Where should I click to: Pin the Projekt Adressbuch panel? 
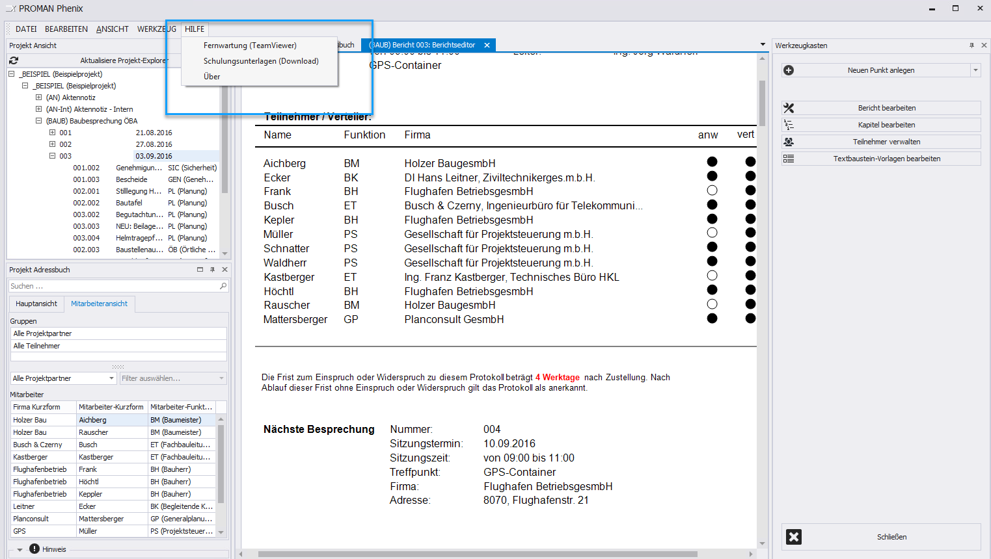pyautogui.click(x=212, y=270)
